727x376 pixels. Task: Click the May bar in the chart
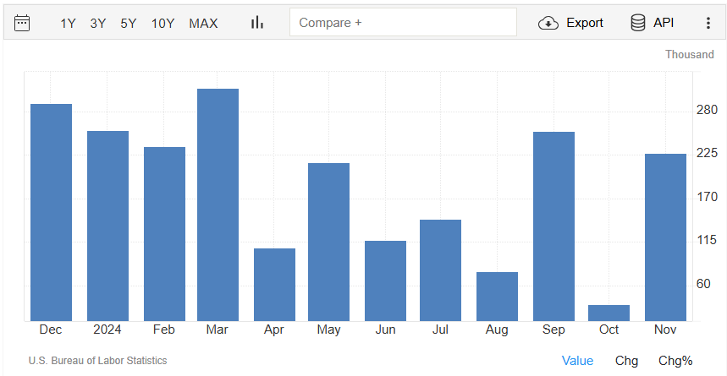pyautogui.click(x=328, y=242)
